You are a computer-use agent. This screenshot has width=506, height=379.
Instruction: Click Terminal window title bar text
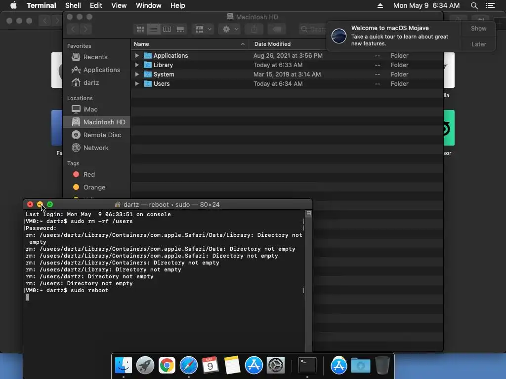point(171,205)
